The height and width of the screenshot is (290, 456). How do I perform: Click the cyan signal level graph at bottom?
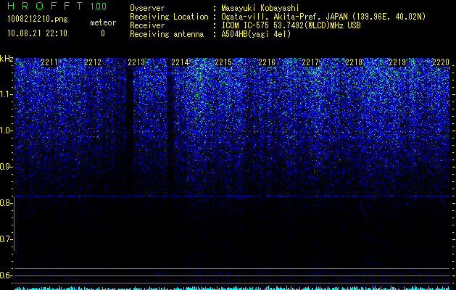point(232,288)
